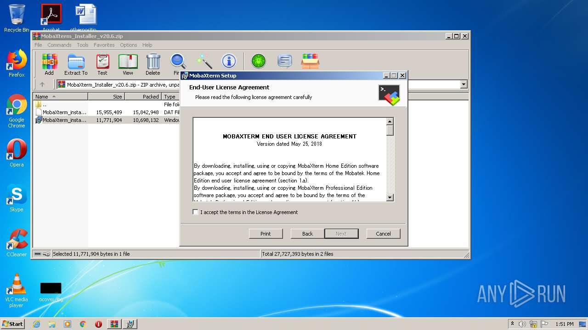Open the File menu in WinRAR
The width and height of the screenshot is (588, 330).
[38, 45]
